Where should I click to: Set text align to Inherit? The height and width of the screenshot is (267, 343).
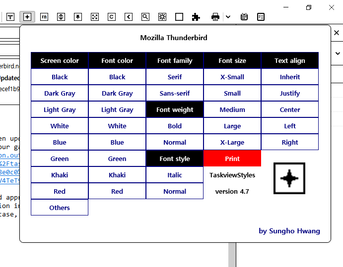290,77
